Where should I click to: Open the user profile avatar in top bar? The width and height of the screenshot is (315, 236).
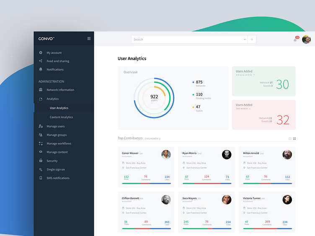(x=306, y=39)
